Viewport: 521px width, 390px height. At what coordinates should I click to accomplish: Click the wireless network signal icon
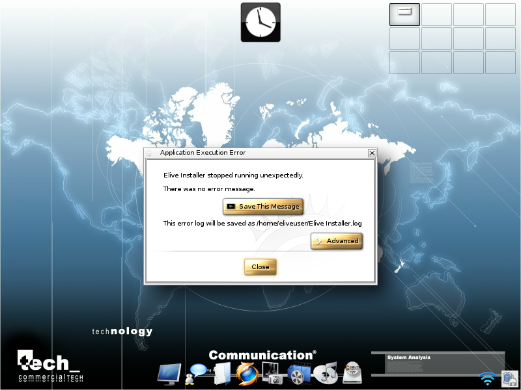click(487, 378)
